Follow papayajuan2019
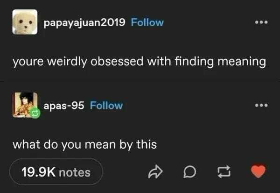Viewport: 280px width, 193px height. [x=147, y=22]
